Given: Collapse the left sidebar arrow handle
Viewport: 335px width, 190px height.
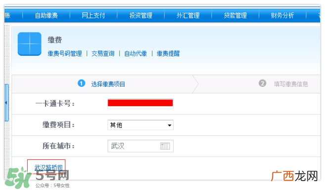Looking at the screenshot, I should coord(6,103).
